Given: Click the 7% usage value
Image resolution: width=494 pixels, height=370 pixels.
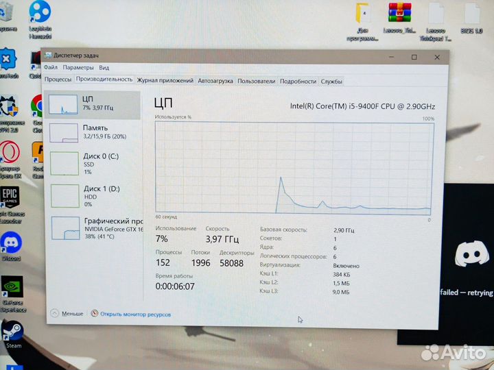Looking at the screenshot, I should [162, 239].
